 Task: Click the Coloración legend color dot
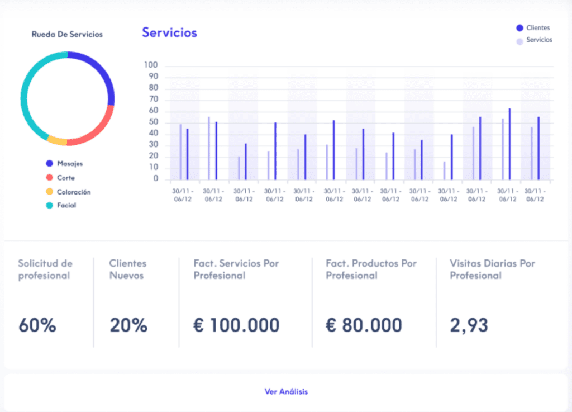50,192
